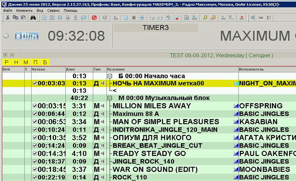Viewport: 296px width, 181px height.
Task: Click the yellow П button
Action: point(36,62)
